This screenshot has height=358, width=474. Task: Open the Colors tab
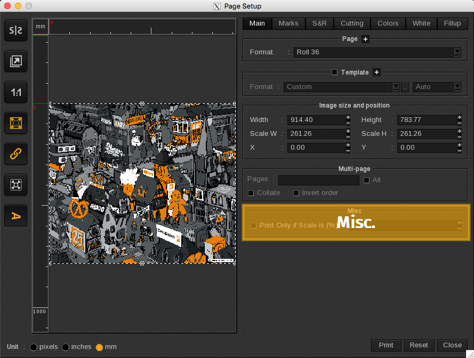pos(388,23)
